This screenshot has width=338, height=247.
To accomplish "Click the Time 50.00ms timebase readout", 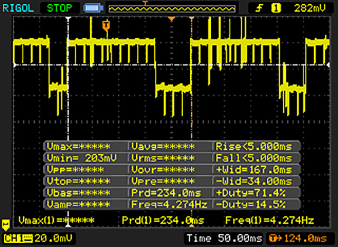I will [x=224, y=239].
